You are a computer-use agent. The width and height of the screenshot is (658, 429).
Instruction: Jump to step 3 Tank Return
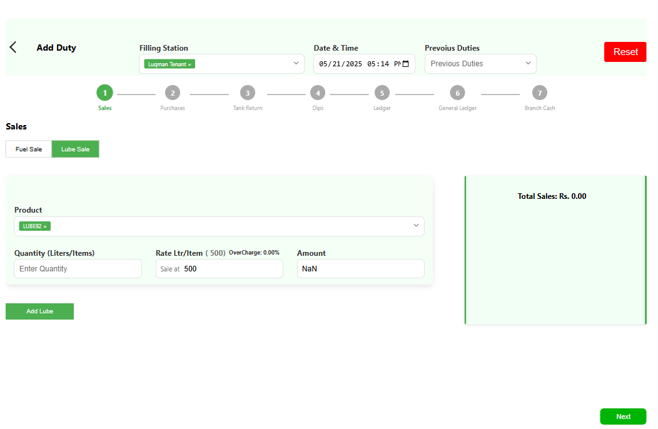(x=248, y=93)
